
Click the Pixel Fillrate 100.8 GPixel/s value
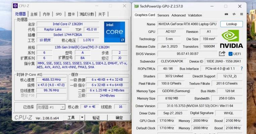(171, 83)
